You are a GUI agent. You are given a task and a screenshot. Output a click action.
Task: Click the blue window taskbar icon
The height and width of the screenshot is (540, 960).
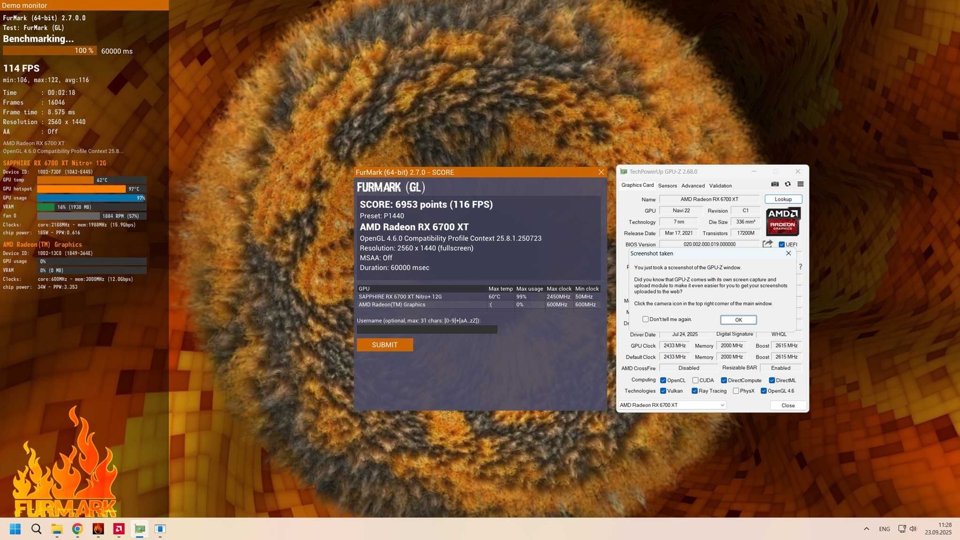tap(160, 529)
